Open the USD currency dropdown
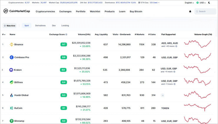Viewport: 218px width, 124px height. (201, 3)
